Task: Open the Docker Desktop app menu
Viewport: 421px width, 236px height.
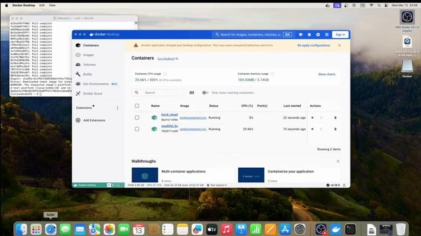Action: pyautogui.click(x=24, y=5)
